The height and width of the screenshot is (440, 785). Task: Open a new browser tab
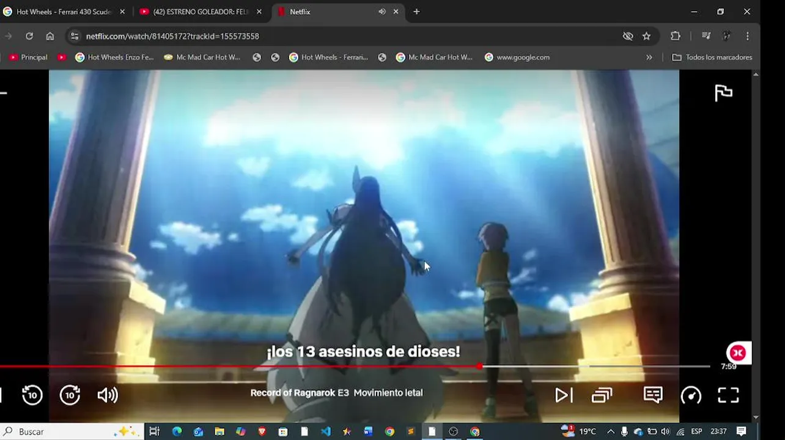(x=416, y=12)
